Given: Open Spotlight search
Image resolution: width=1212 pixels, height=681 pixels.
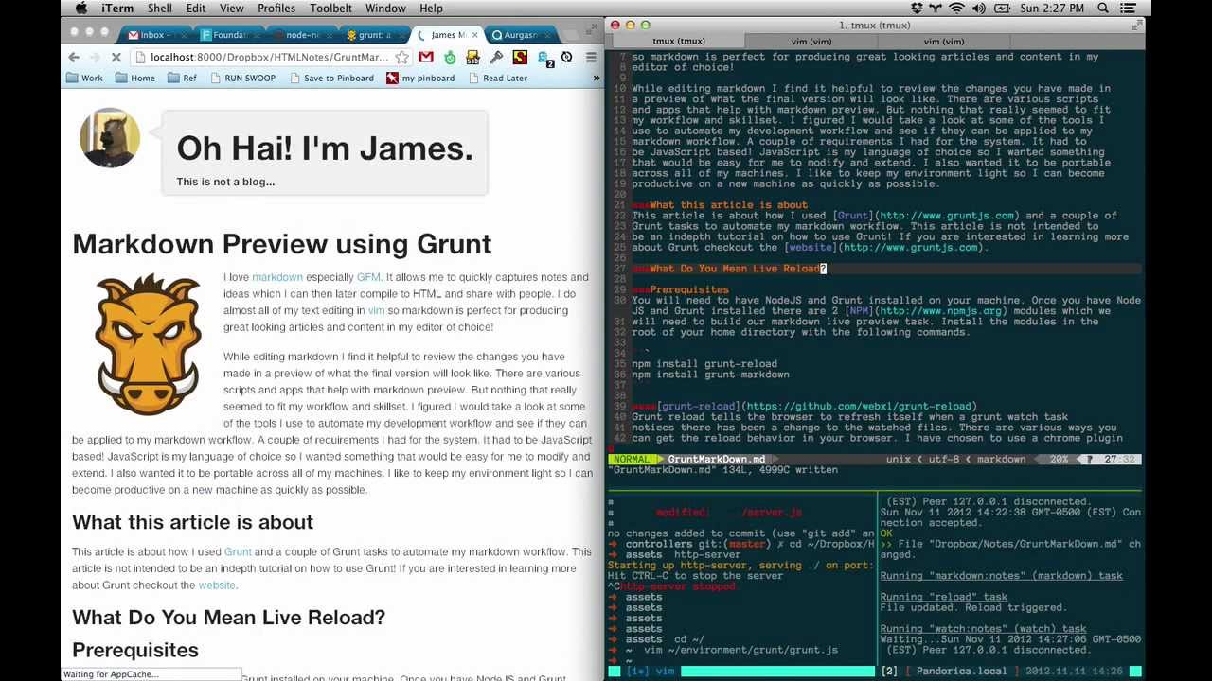Looking at the screenshot, I should [x=1105, y=9].
